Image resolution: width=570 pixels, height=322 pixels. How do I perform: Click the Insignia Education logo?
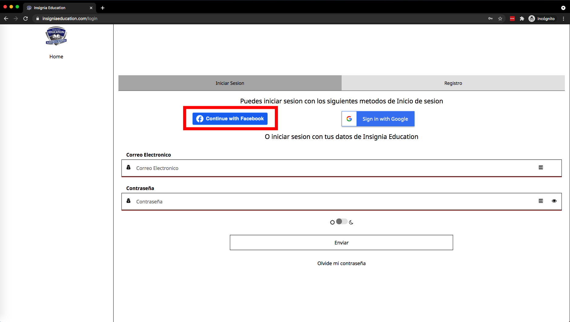pos(56,36)
